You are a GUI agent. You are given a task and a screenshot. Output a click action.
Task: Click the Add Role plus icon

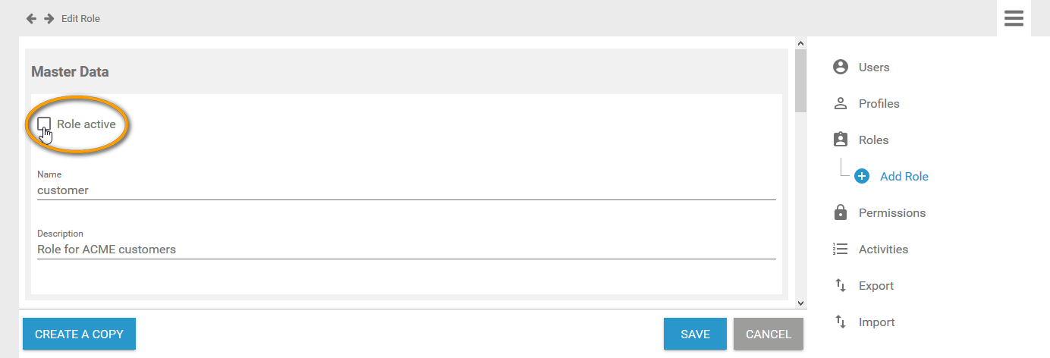coord(861,176)
